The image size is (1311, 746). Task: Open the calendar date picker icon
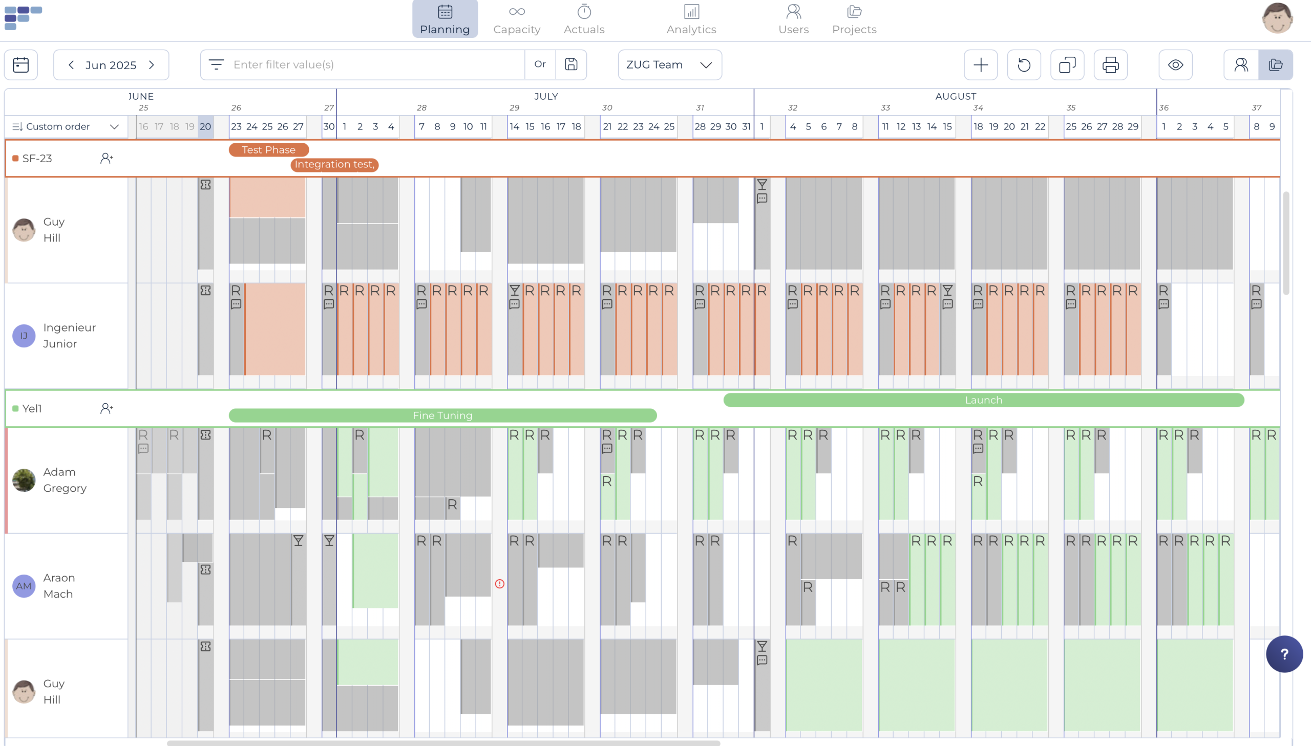click(x=20, y=64)
